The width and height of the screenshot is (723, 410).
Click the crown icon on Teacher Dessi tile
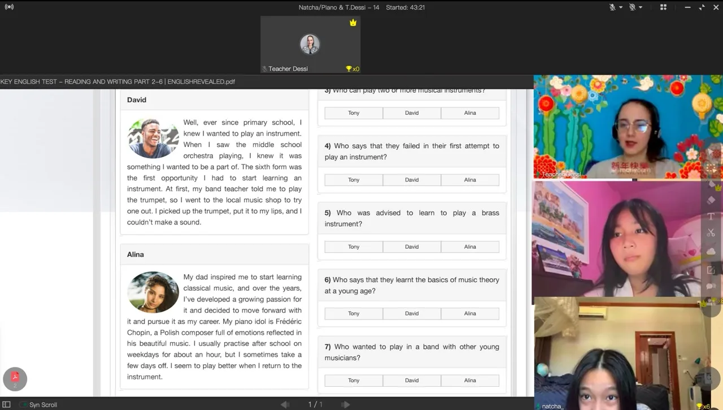[x=353, y=23]
